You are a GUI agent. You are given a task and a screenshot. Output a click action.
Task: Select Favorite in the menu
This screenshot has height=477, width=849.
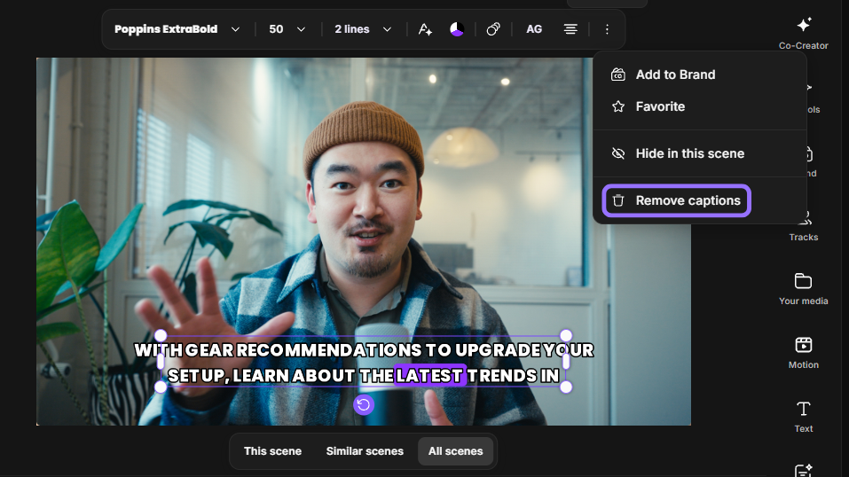[700, 106]
